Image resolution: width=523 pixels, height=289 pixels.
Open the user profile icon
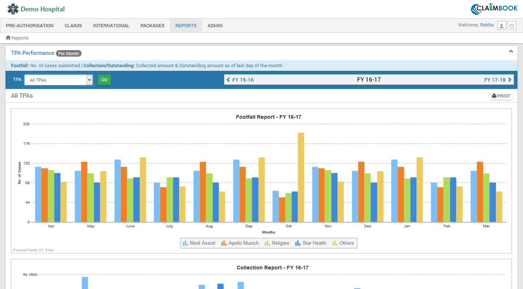click(502, 25)
